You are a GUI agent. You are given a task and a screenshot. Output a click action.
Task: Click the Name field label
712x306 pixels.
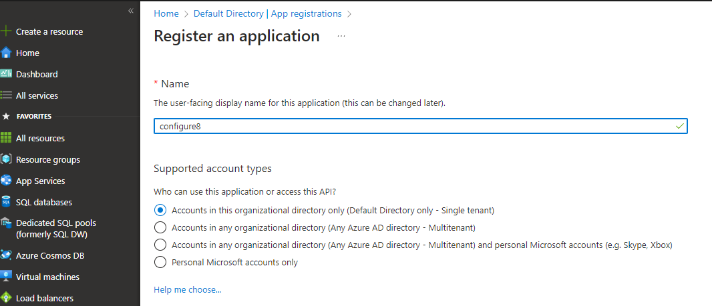coord(175,84)
